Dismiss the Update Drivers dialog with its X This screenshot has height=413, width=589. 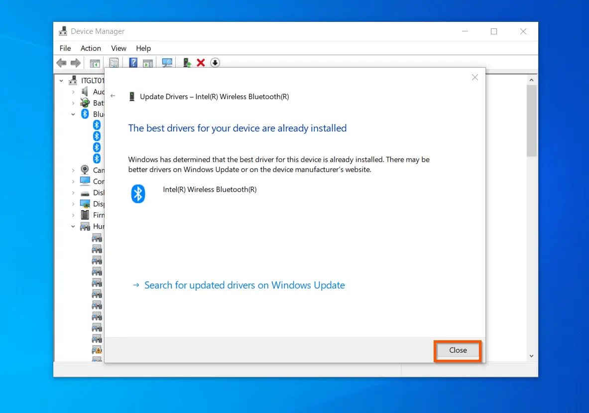coord(475,77)
